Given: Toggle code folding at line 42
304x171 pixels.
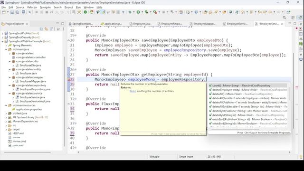Looking at the screenshot, I should click(x=76, y=148).
